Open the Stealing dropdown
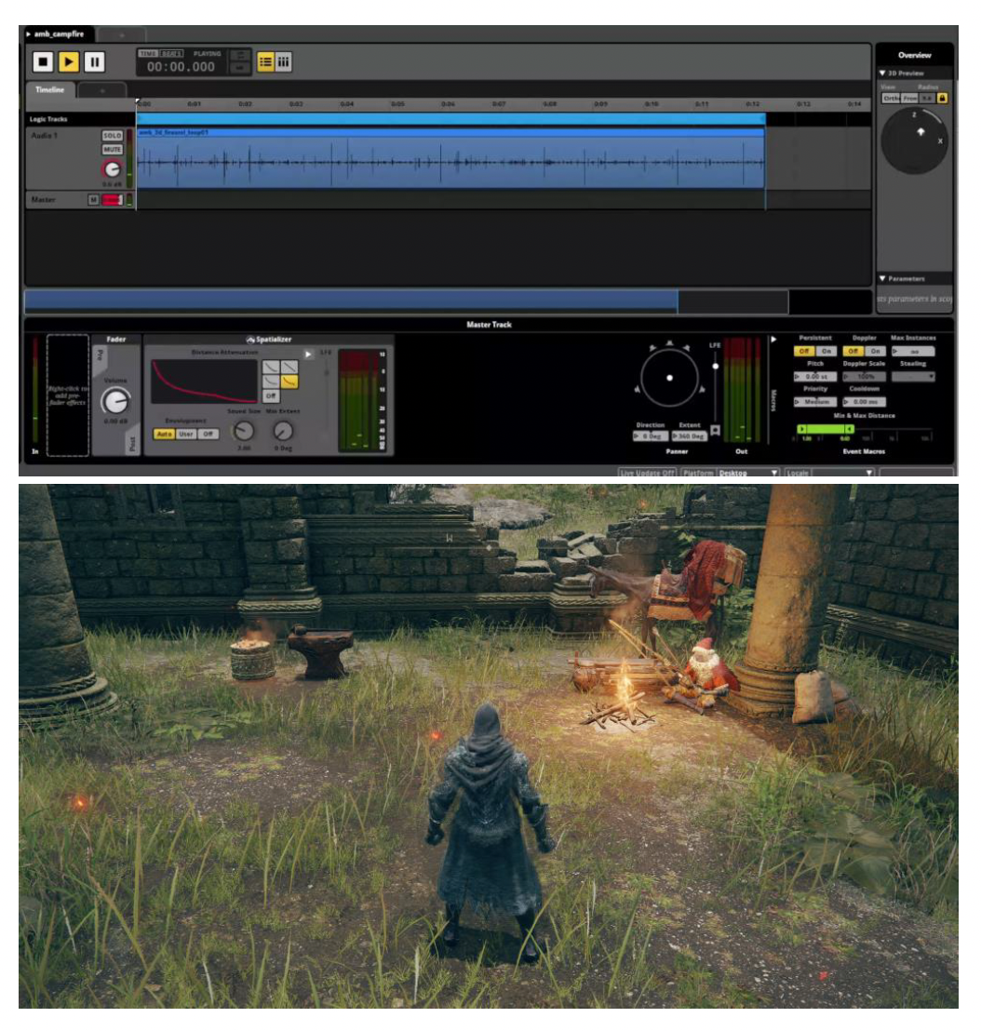Image resolution: width=981 pixels, height=1031 pixels. point(912,377)
